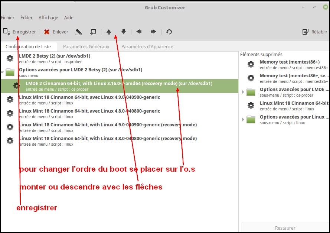Click the circular reload arrow icon
The width and height of the screenshot is (330, 233).
pos(169,32)
